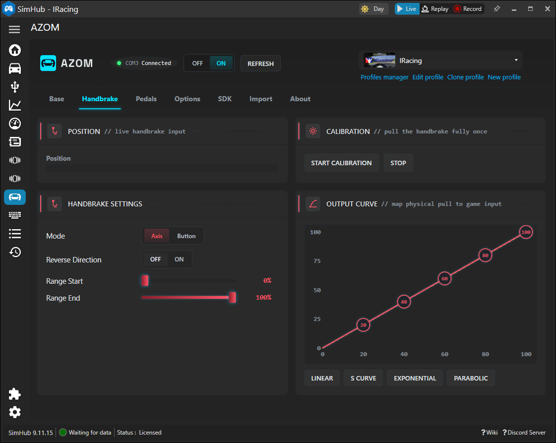The image size is (556, 443).
Task: Open Profiles manager link
Action: point(384,77)
